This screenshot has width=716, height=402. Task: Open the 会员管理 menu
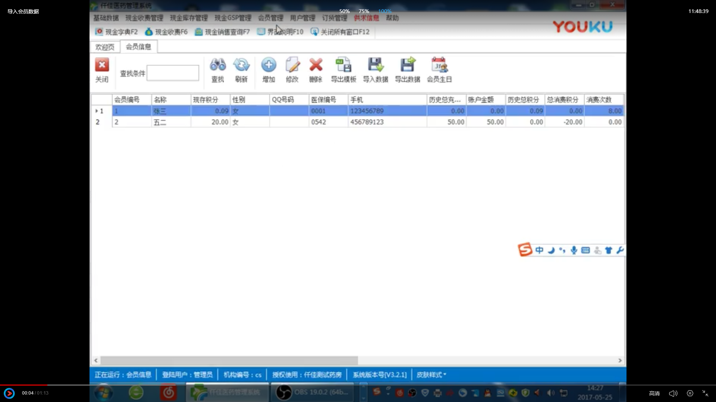tap(270, 18)
